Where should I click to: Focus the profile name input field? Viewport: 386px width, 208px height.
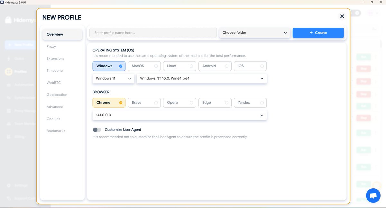[153, 33]
